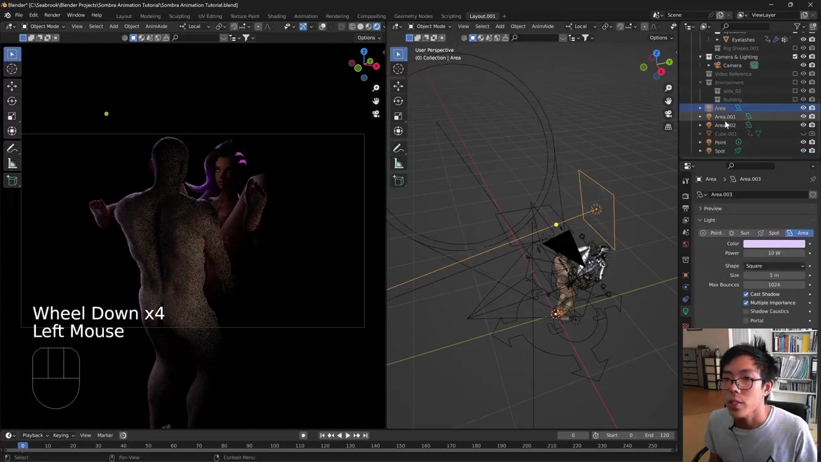Open the Object Data light properties tab

tap(686, 311)
